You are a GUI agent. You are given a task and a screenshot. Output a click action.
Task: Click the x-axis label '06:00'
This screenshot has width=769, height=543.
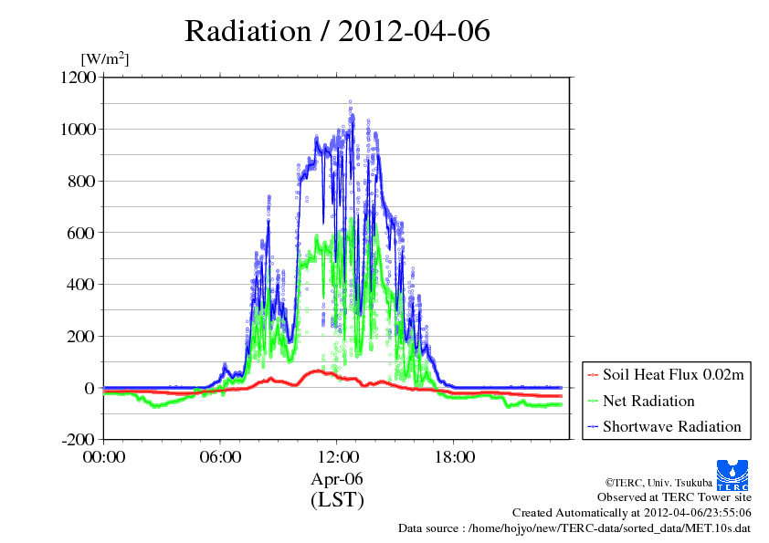click(220, 456)
